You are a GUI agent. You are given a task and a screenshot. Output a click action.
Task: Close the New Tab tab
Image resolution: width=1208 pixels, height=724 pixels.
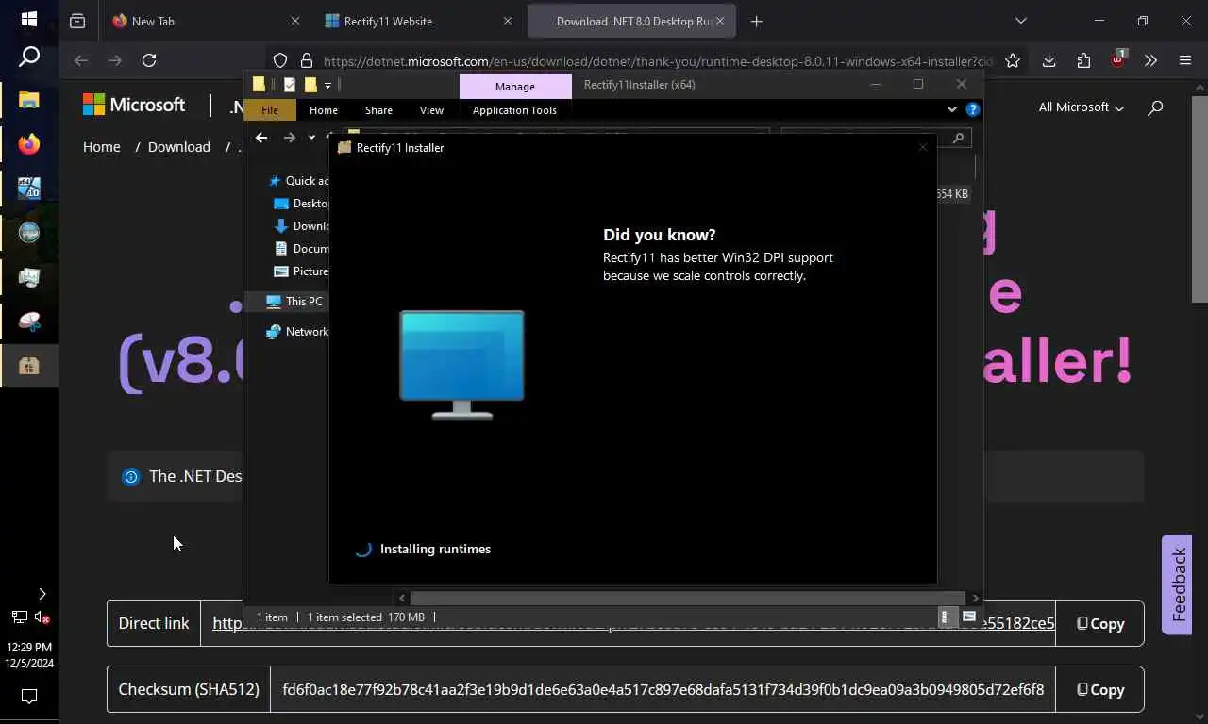294,21
